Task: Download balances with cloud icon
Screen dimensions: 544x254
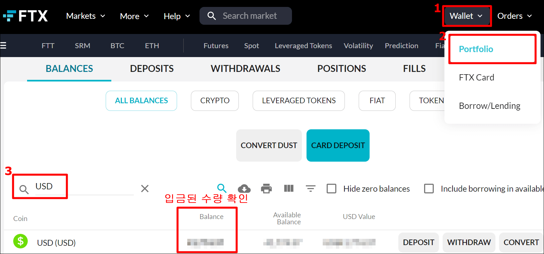Action: 244,189
